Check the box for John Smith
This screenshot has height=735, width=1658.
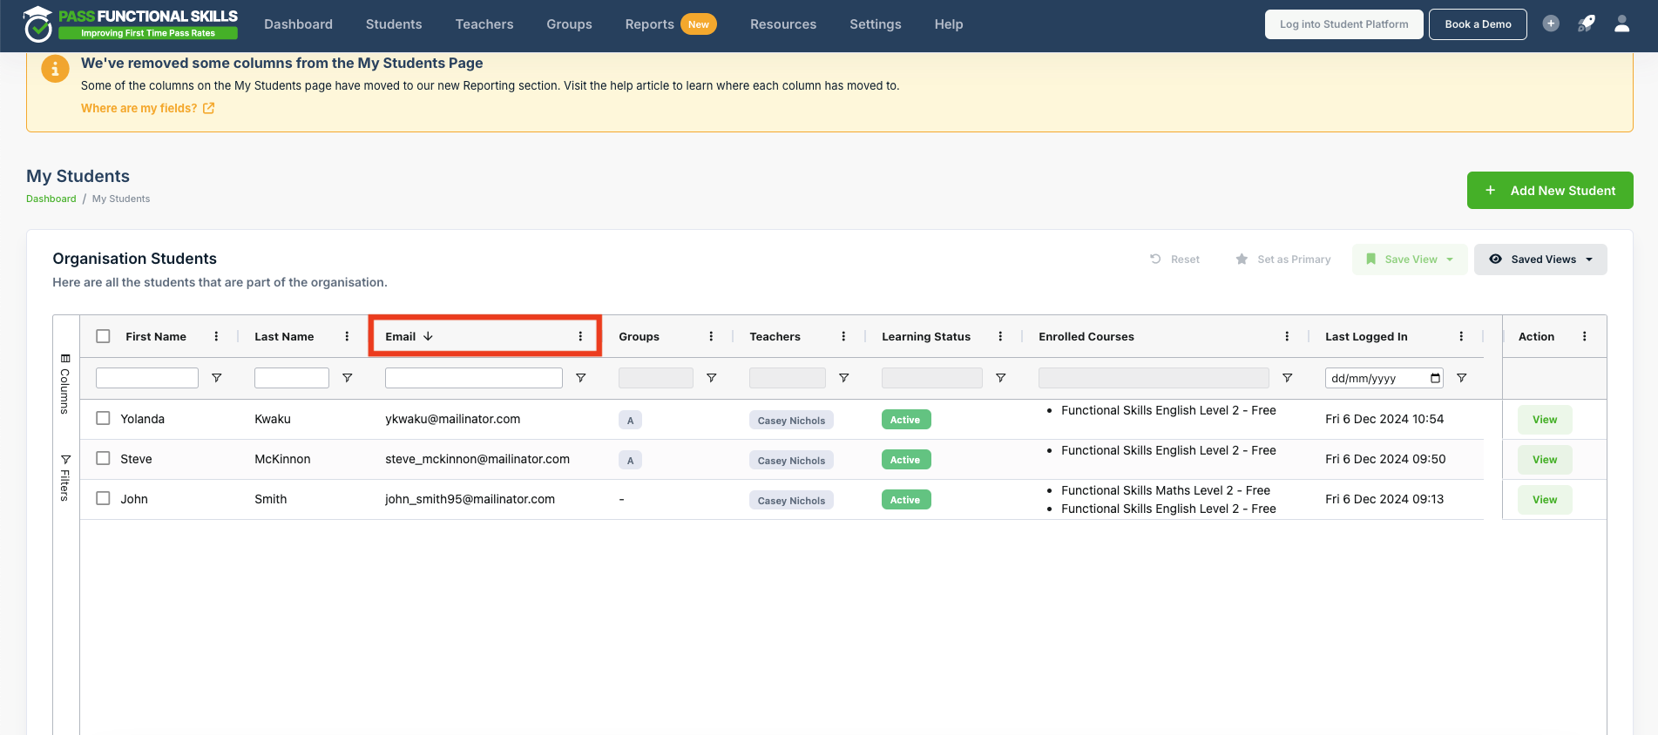click(103, 498)
